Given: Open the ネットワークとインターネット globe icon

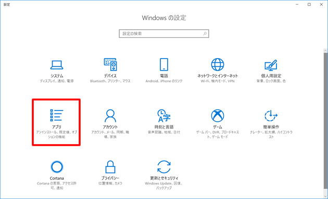Looking at the screenshot, I should pos(218,65).
